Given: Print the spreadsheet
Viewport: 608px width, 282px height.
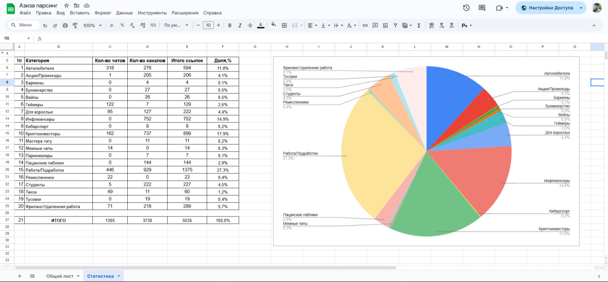Looking at the screenshot, I should (x=65, y=25).
